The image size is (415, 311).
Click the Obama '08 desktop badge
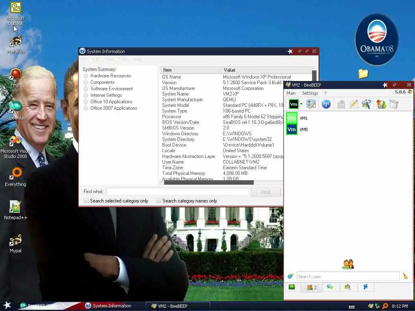(376, 39)
